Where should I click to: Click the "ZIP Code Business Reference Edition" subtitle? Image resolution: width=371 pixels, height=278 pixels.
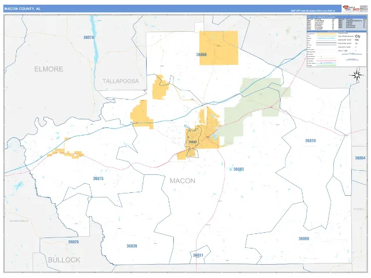click(313, 11)
